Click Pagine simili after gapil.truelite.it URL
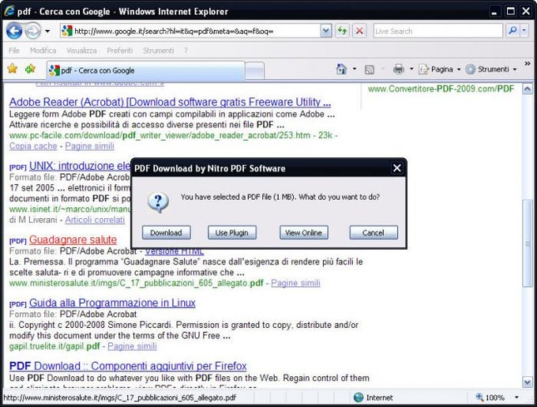Screen dimensions: 537x407 [x=132, y=346]
